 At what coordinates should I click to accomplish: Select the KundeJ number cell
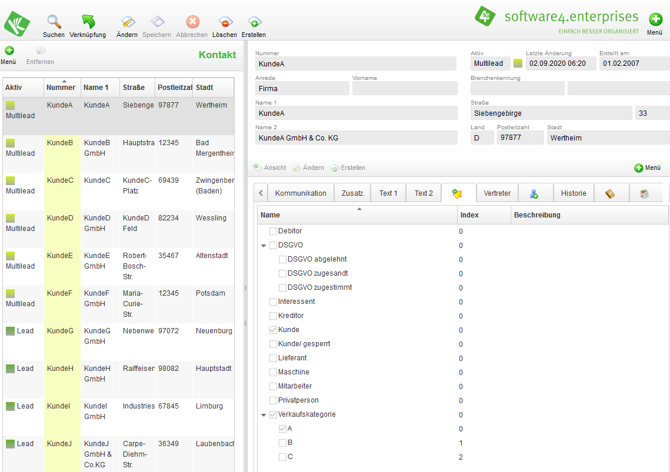point(62,454)
